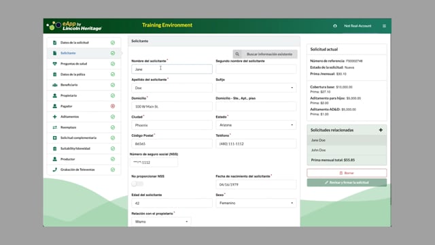Image resolution: width=435 pixels, height=245 pixels.
Task: Click the magnifier icon in Buscar información existente
Action: click(x=237, y=54)
